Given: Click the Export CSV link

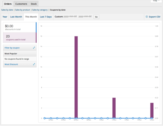Looking at the screenshot, I should click(153, 17).
